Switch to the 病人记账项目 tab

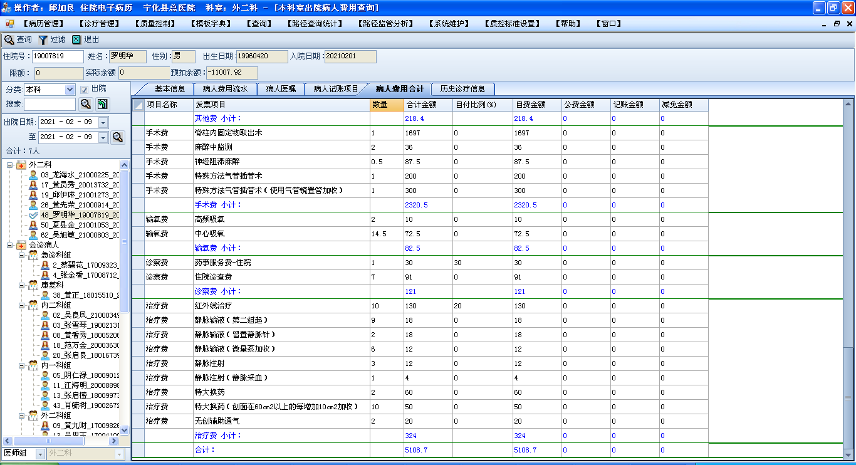[x=336, y=89]
